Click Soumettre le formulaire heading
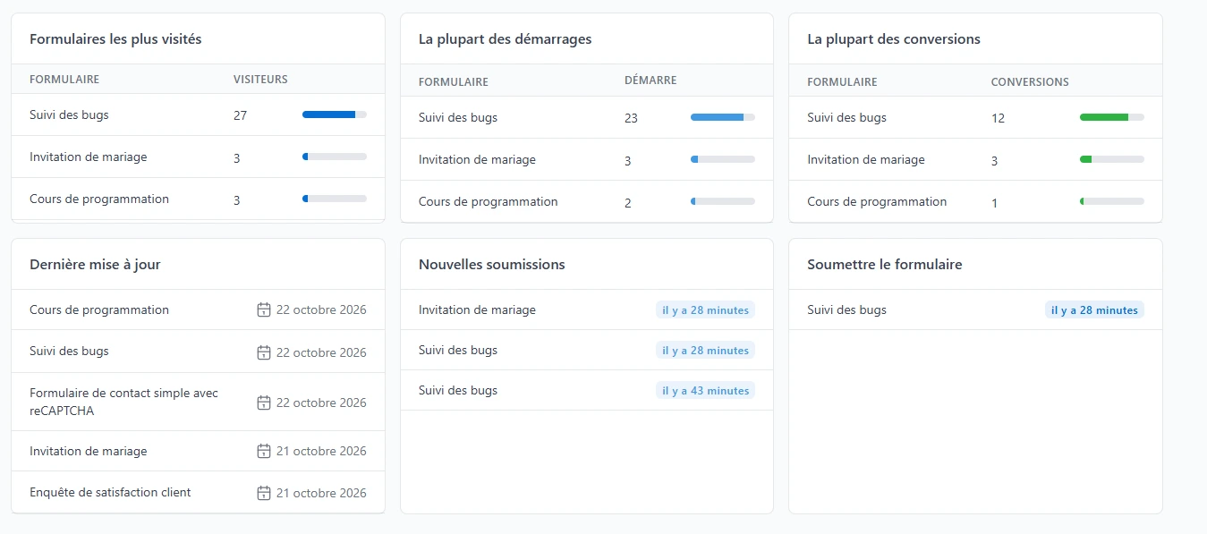The image size is (1207, 534). (885, 265)
